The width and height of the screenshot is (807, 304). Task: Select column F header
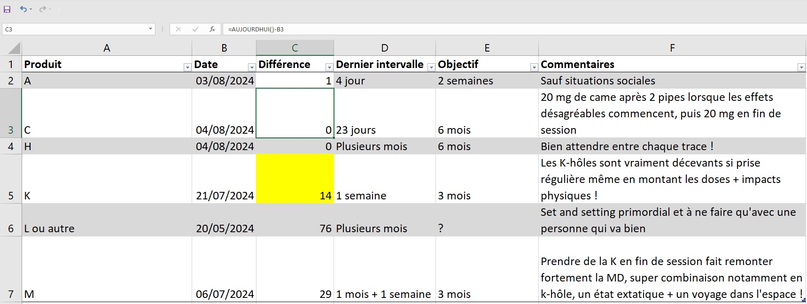(x=672, y=48)
